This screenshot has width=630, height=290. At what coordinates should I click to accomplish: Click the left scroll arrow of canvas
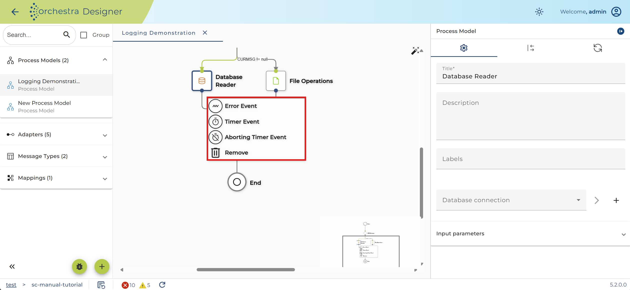(122, 270)
